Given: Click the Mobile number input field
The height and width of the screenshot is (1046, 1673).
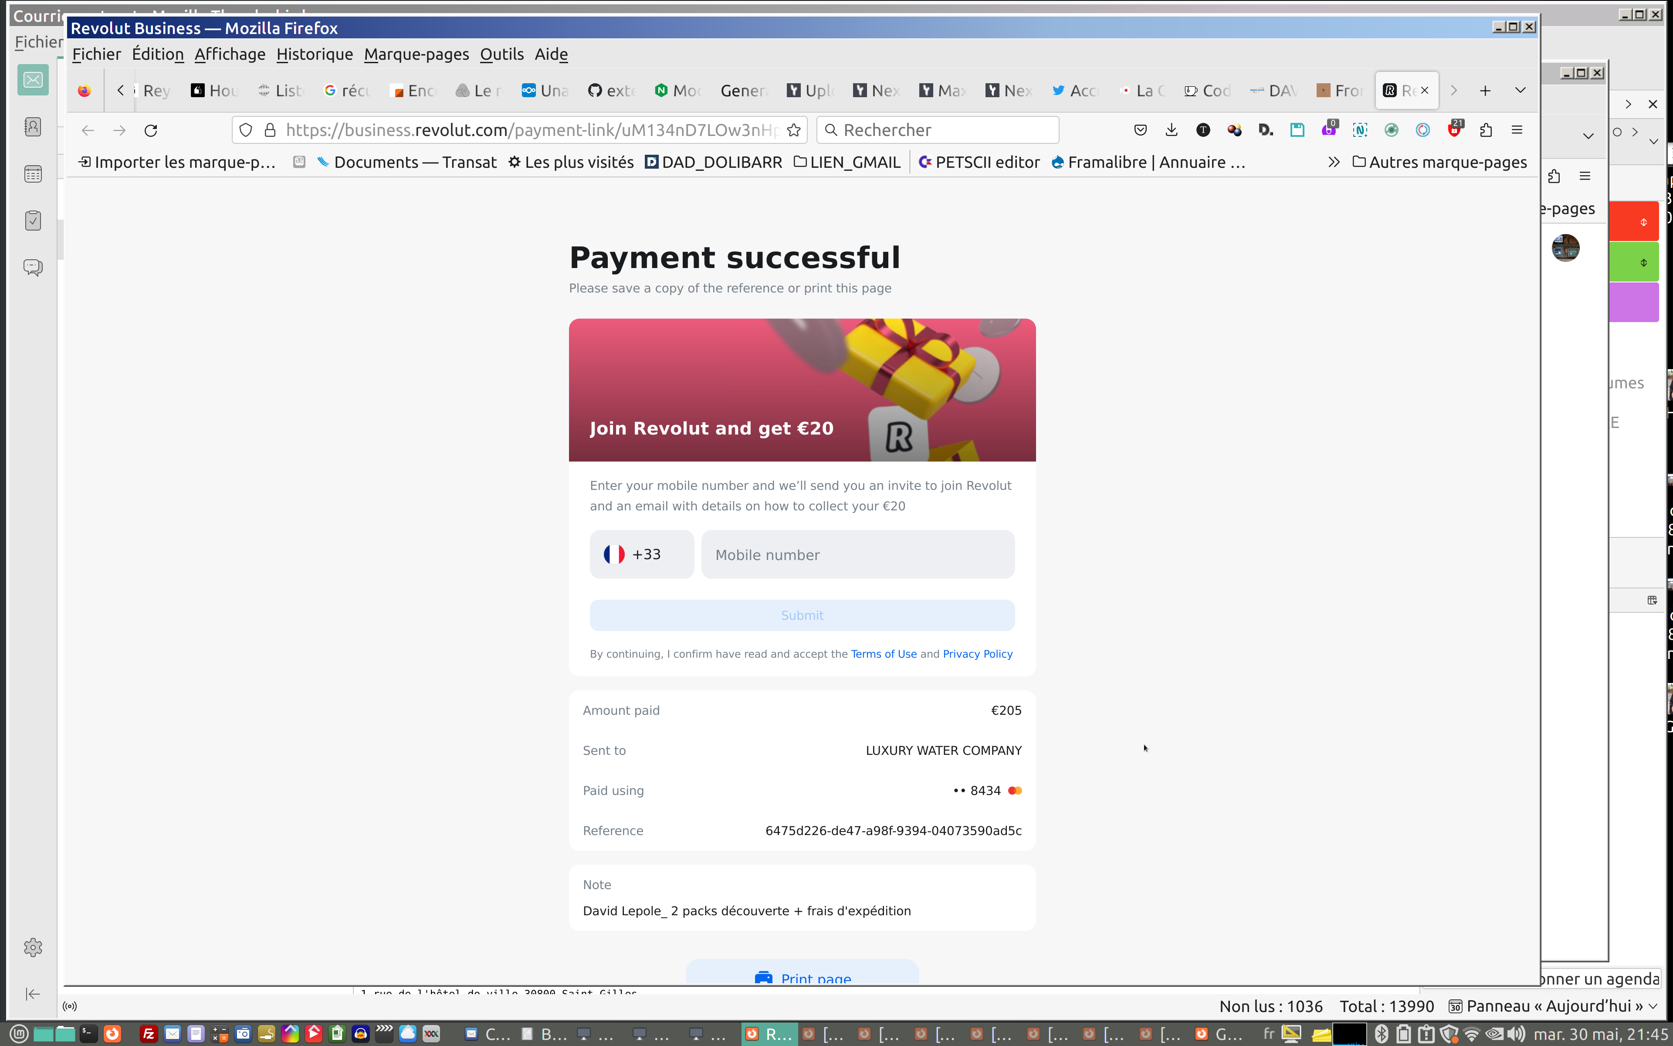Looking at the screenshot, I should click(857, 554).
